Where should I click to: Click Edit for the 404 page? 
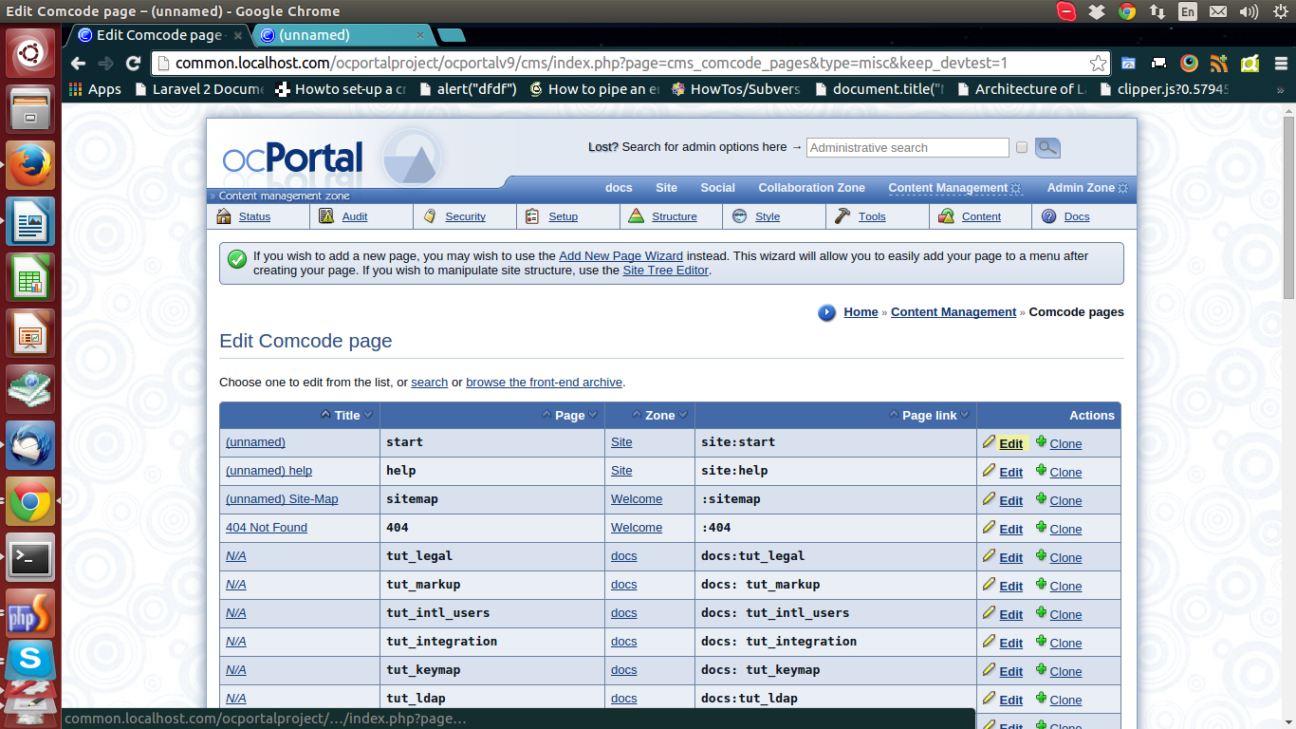1010,529
